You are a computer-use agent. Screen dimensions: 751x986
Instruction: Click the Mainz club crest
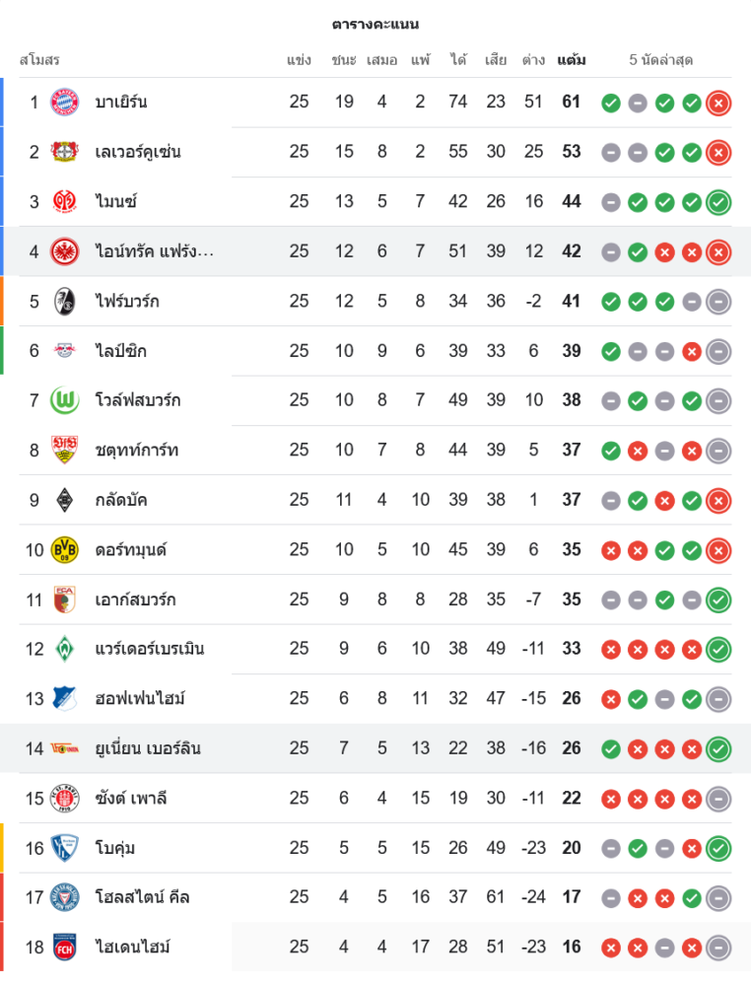point(65,201)
